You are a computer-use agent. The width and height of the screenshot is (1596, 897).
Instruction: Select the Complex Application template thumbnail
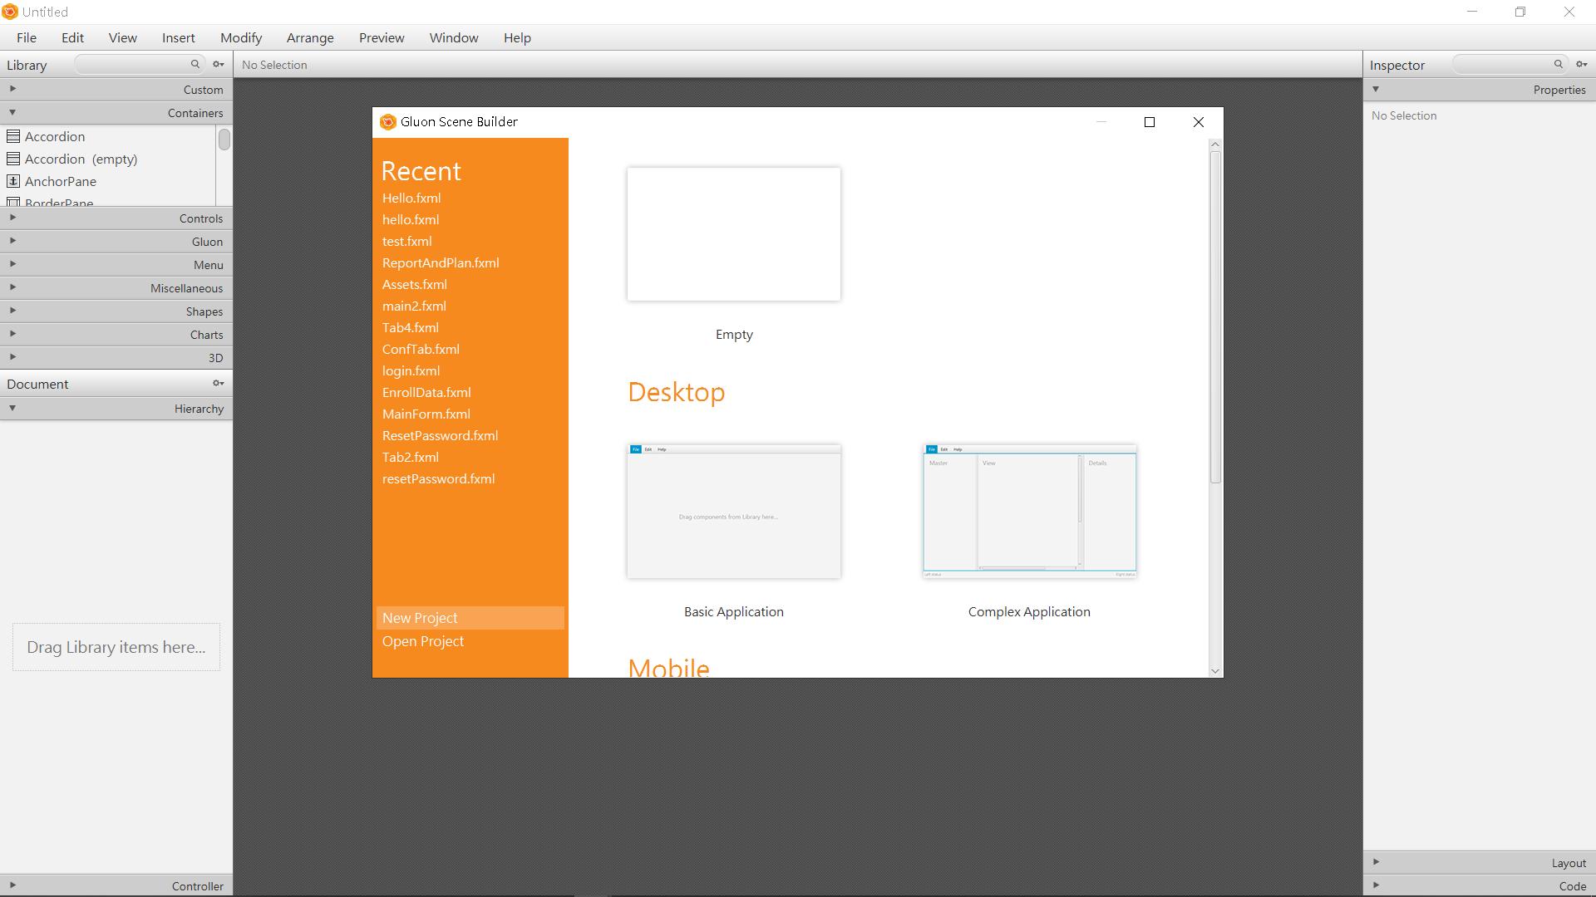[1029, 512]
